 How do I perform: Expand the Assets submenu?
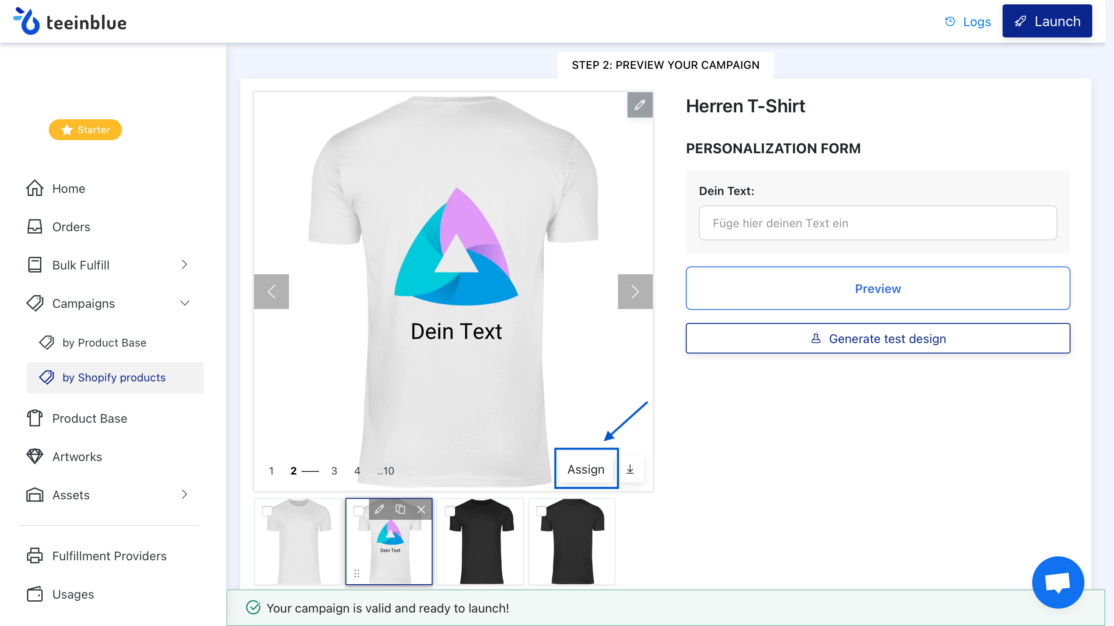185,495
